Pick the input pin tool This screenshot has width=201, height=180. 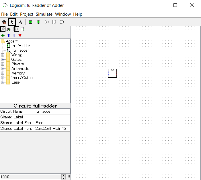(30, 22)
